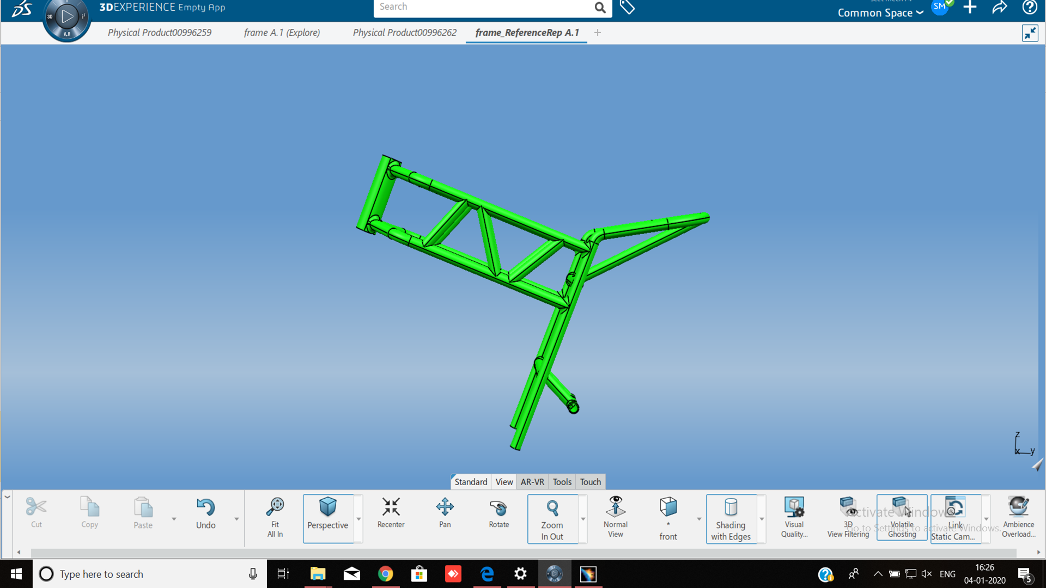This screenshot has width=1046, height=588.
Task: Switch to AR-VR toolbar tab
Action: 532,482
